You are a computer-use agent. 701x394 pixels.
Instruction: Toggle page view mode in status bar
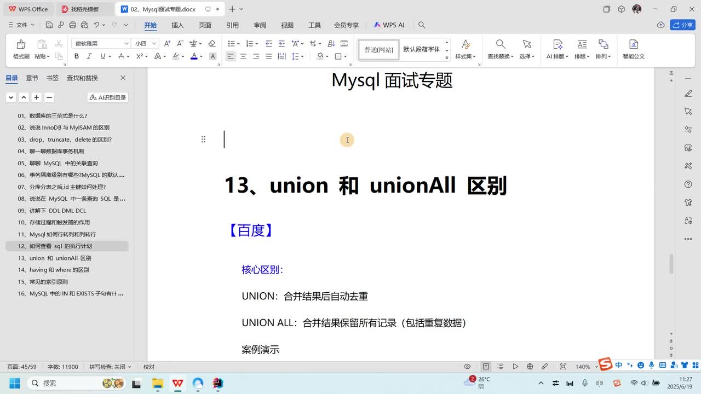[x=486, y=367]
